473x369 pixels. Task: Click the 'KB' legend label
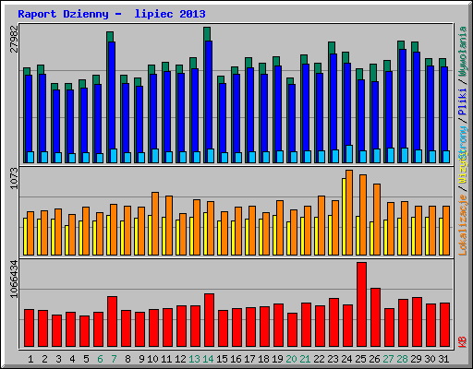[463, 342]
